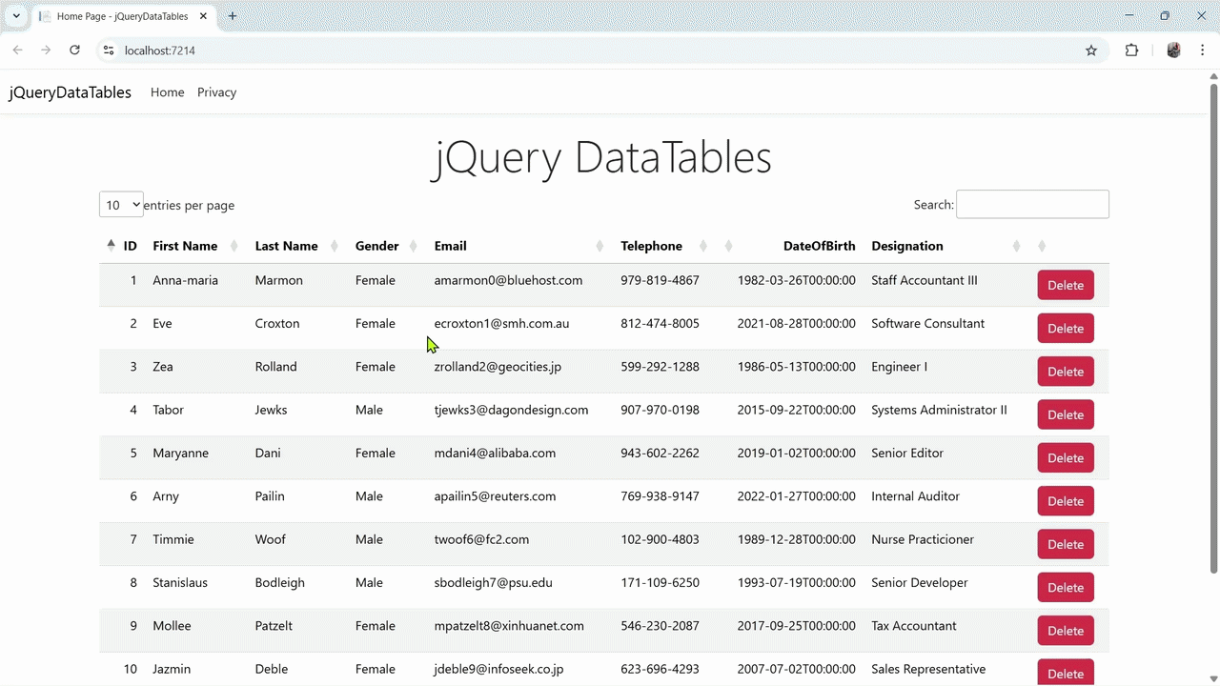Viewport: 1220px width, 686px height.
Task: Delete the Eve Croxton record
Action: point(1065,328)
